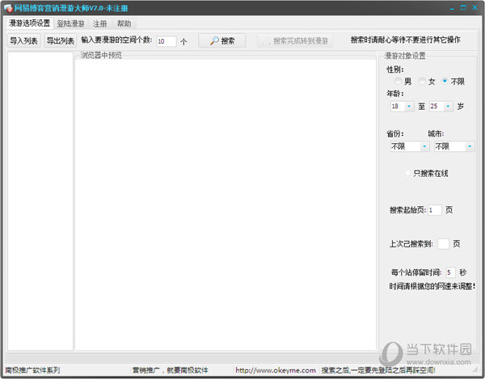Open the 登陆漫游 tab
Viewport: 485px width, 379px height.
point(70,23)
